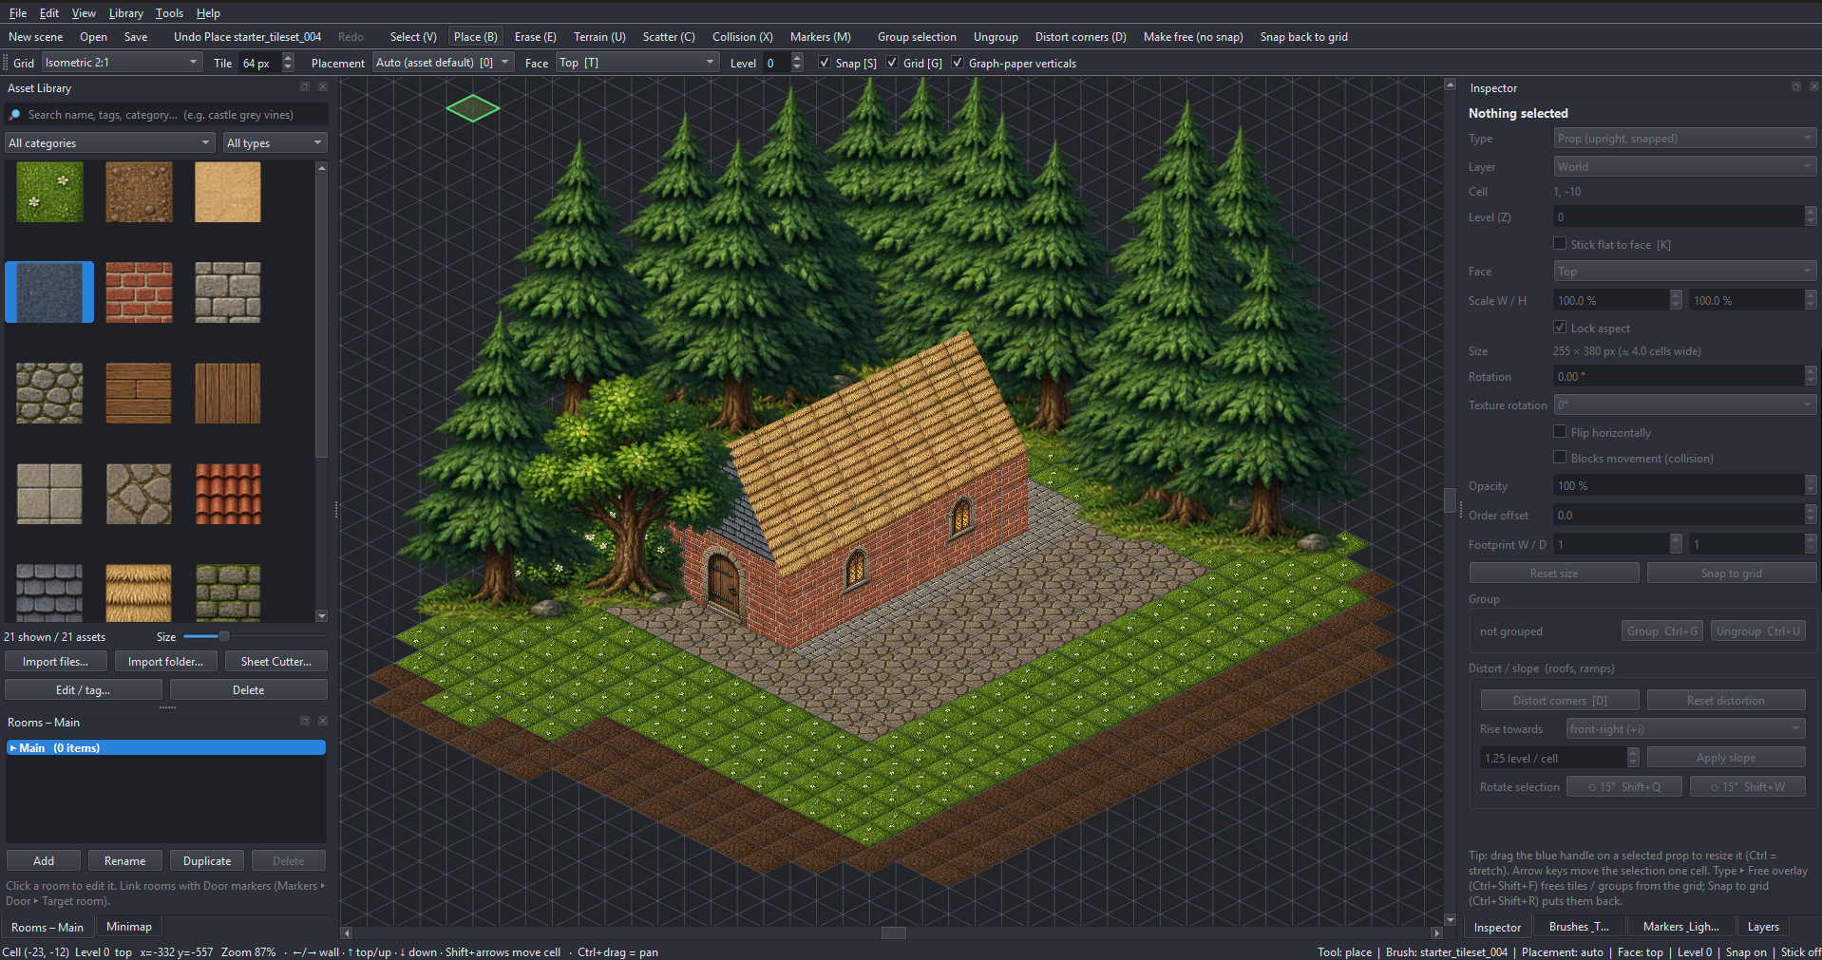The image size is (1822, 960).
Task: Close the Inspector panel
Action: [1813, 86]
